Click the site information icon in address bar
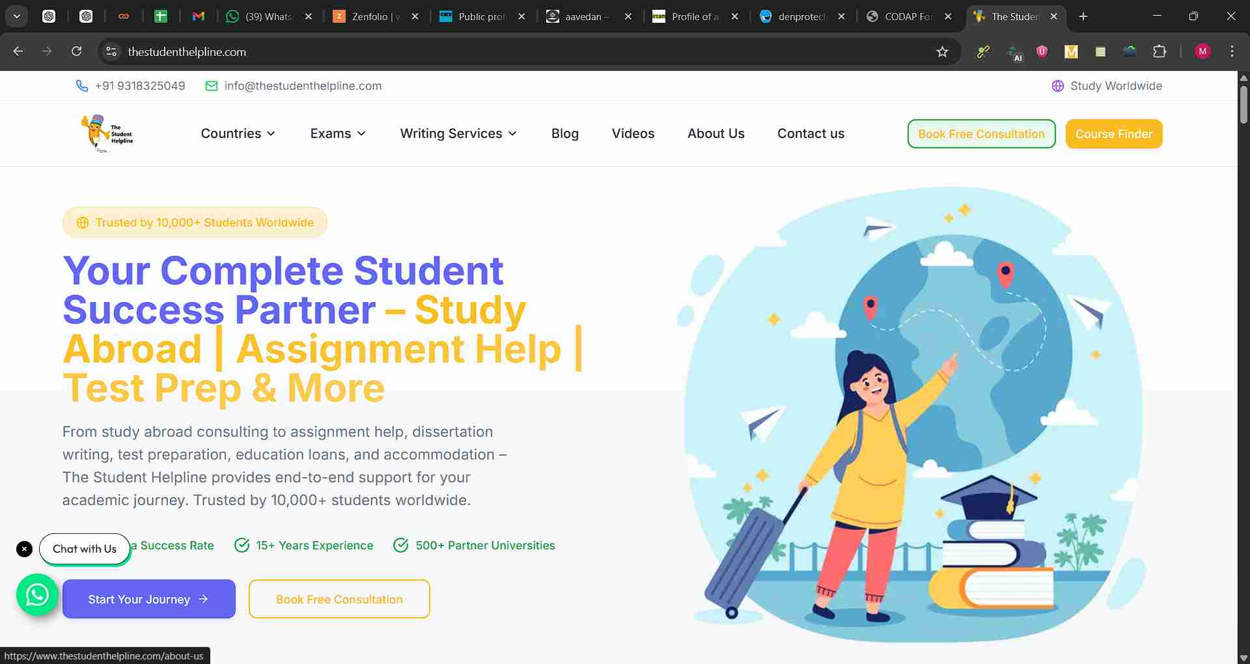The width and height of the screenshot is (1250, 664). pos(111,51)
